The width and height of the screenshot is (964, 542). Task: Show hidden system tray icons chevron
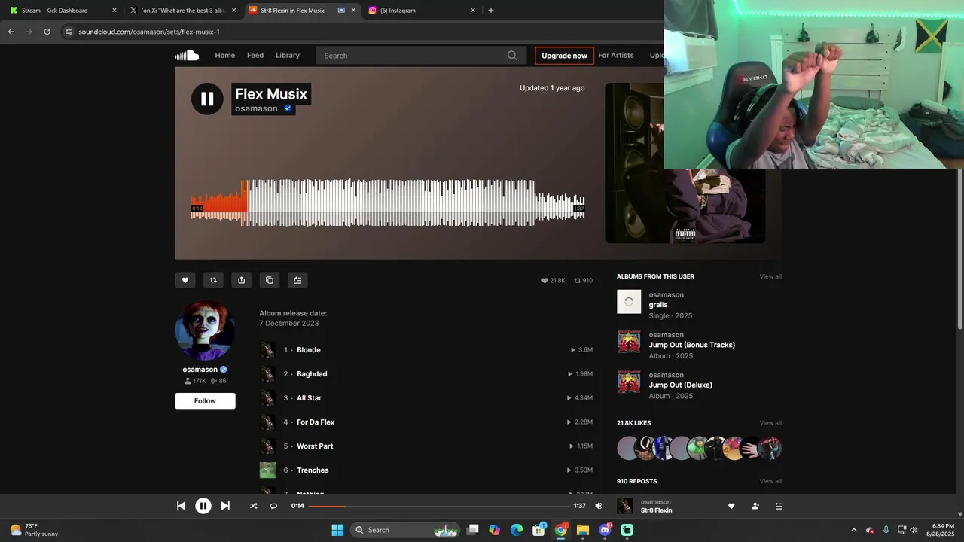pos(853,530)
